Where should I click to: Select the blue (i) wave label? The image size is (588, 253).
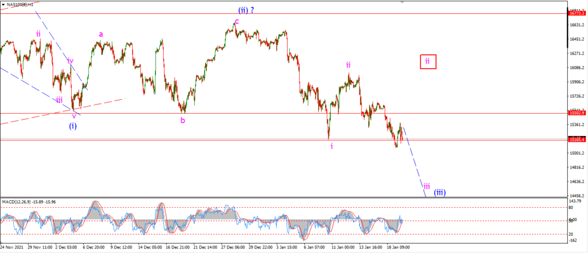73,126
